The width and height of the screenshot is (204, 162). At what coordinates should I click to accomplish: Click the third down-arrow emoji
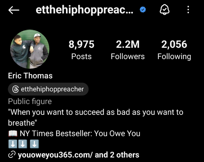(34, 144)
